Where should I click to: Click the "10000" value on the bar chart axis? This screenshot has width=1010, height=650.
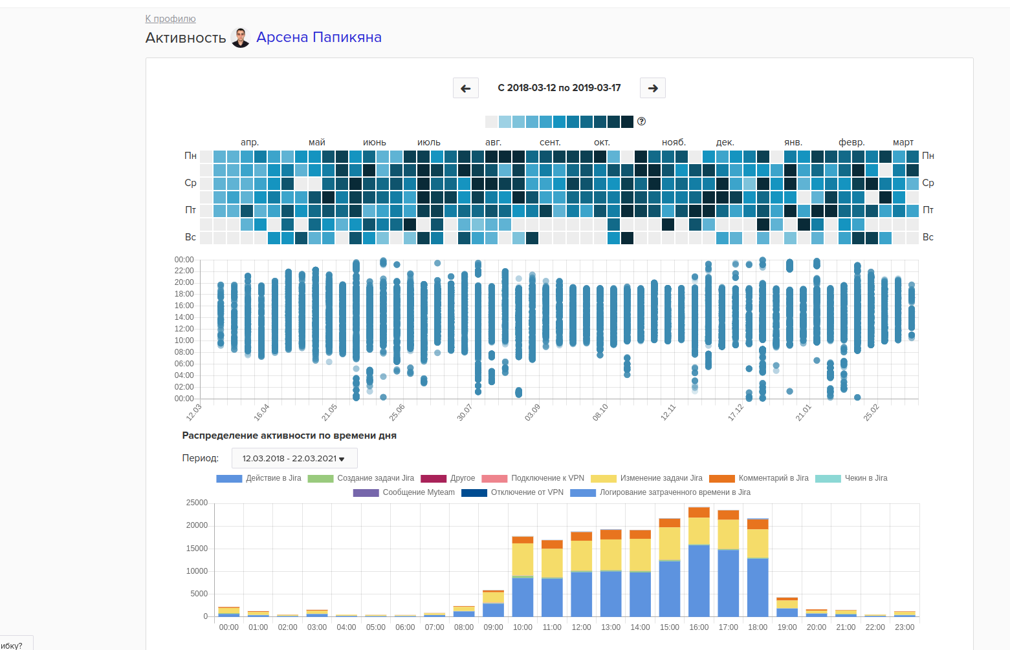coord(197,571)
